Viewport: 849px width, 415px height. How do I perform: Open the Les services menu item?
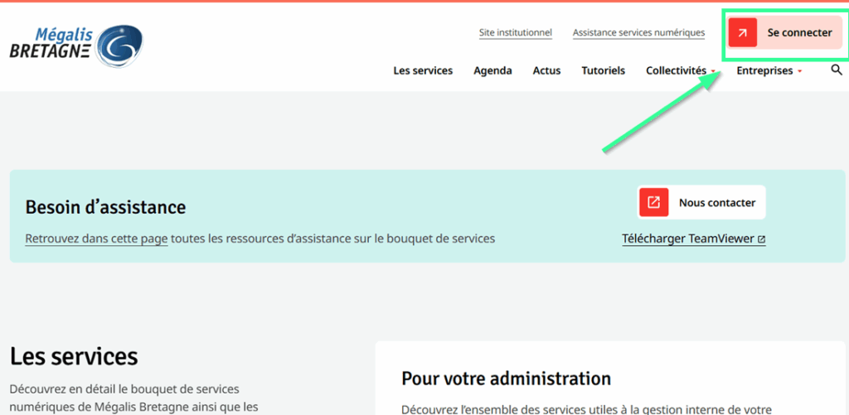coord(423,71)
